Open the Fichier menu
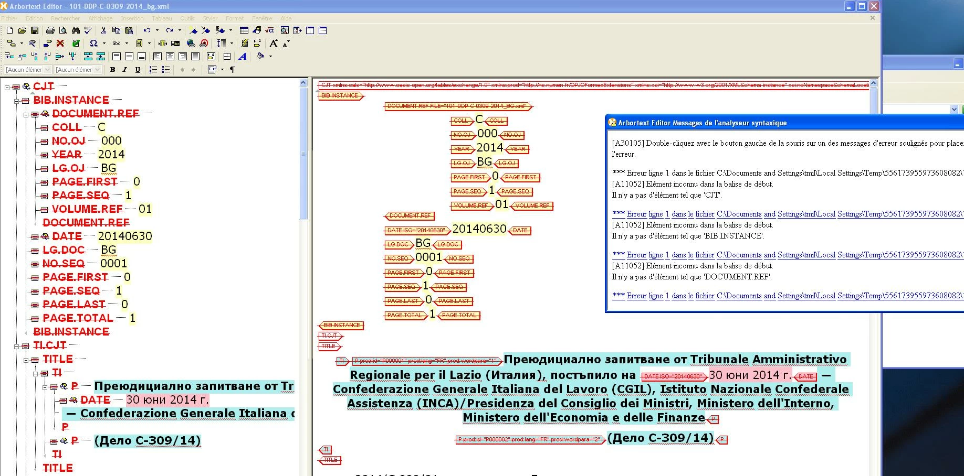 click(9, 18)
